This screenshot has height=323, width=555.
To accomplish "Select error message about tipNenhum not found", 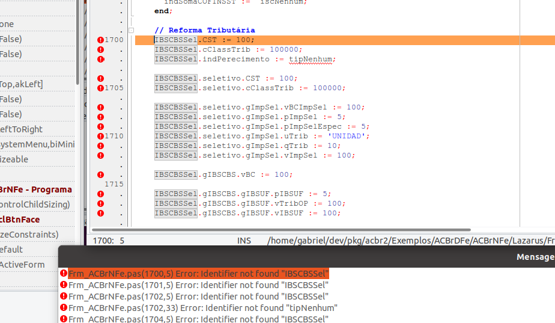I will [203, 308].
